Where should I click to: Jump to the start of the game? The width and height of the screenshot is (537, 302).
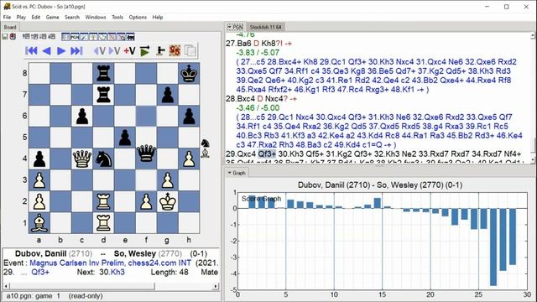[x=31, y=50]
